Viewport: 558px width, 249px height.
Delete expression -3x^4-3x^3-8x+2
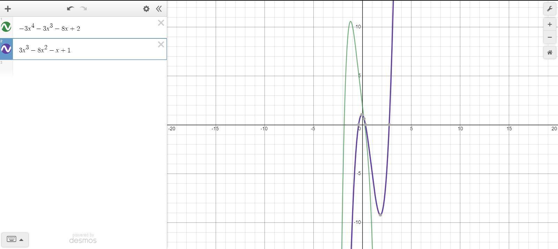[x=161, y=23]
